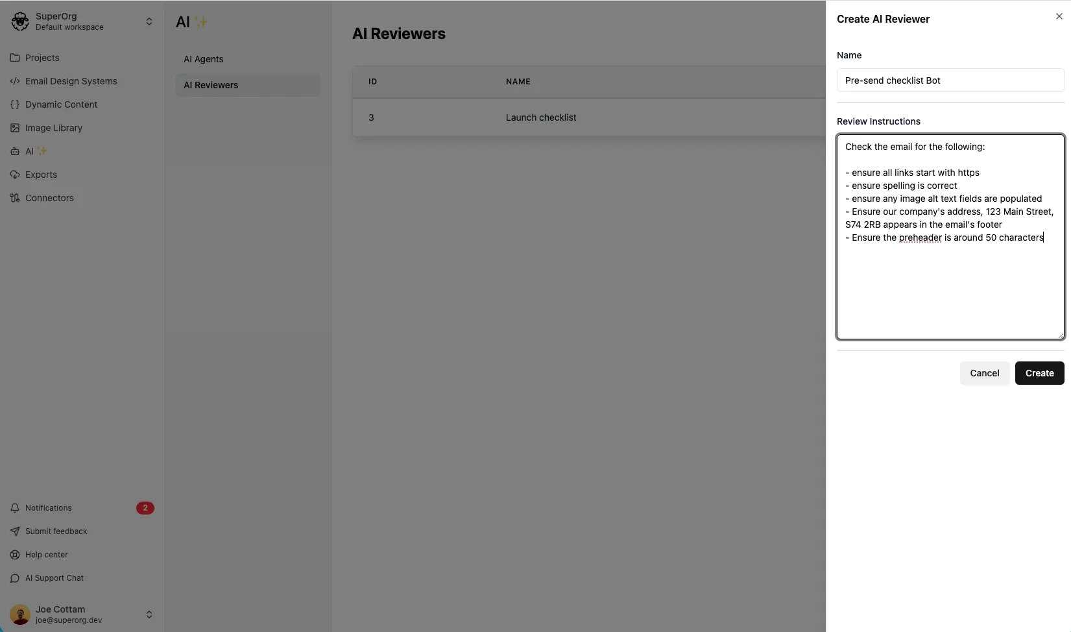Click the SuperOrg workspace logo

click(x=19, y=21)
